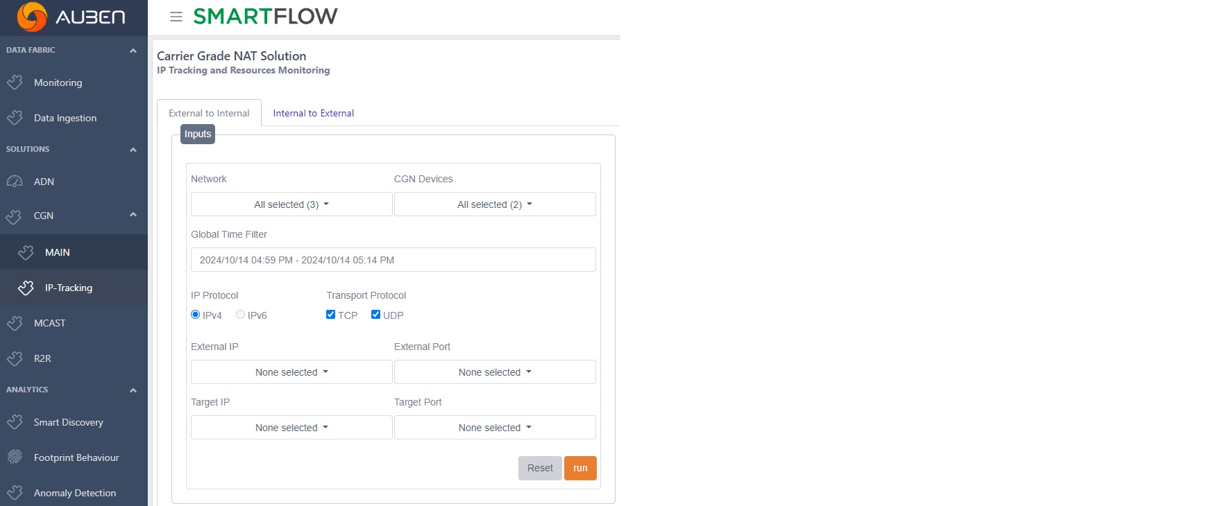Switch to Internal to External tab
The width and height of the screenshot is (1229, 506).
click(313, 113)
